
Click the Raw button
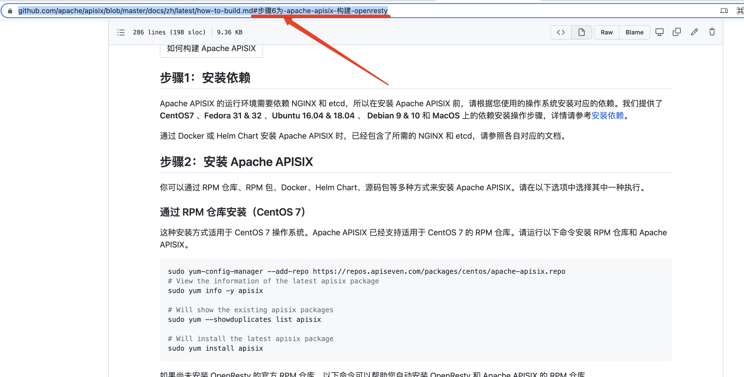[606, 32]
